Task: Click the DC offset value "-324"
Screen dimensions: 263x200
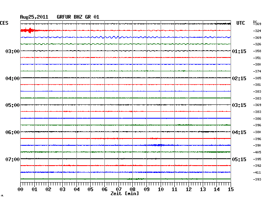Action: pyautogui.click(x=257, y=31)
